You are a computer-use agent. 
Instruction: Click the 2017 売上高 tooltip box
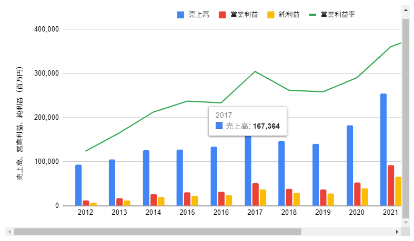247,121
